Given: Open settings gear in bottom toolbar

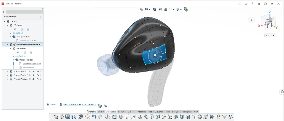Looking at the screenshot, I should click(x=87, y=117).
